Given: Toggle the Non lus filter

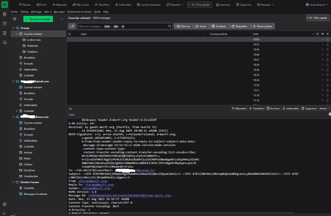Looking at the screenshot, I should (x=183, y=26).
